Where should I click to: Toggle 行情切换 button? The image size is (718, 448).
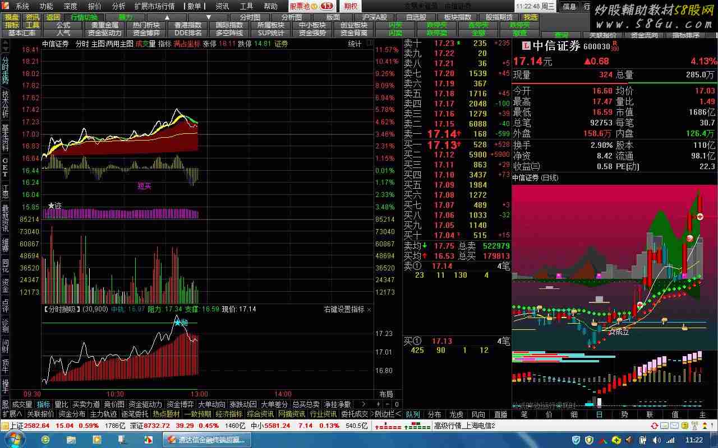[84, 17]
